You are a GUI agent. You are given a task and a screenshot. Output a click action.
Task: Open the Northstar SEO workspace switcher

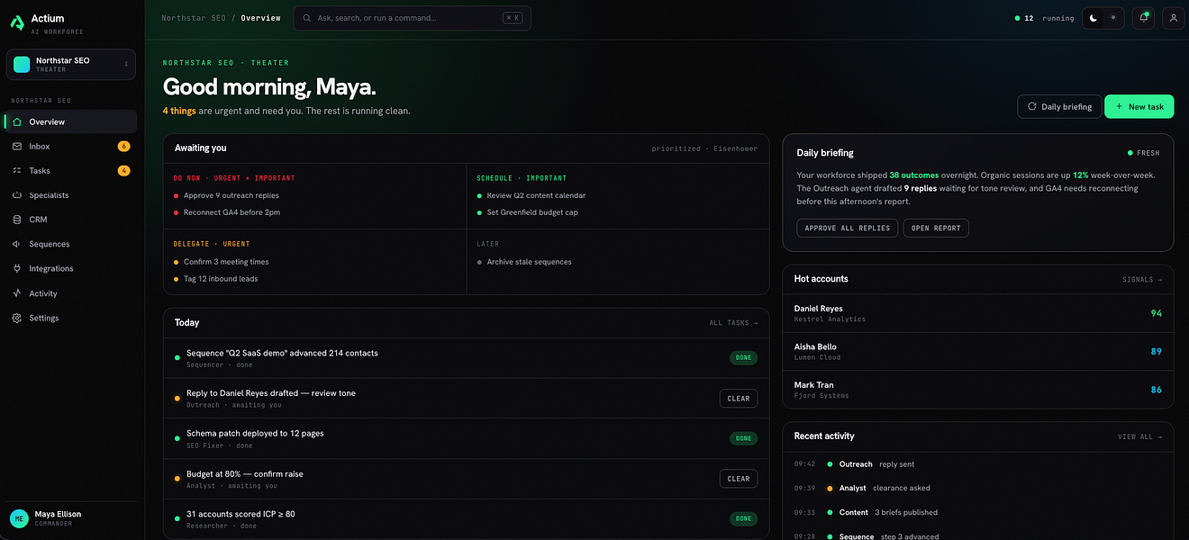point(71,64)
